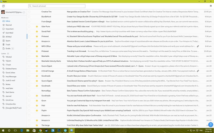Screen dimensions: 214x133
Task: Click the Cortana search circle on taskbar
Action: [9, 130]
